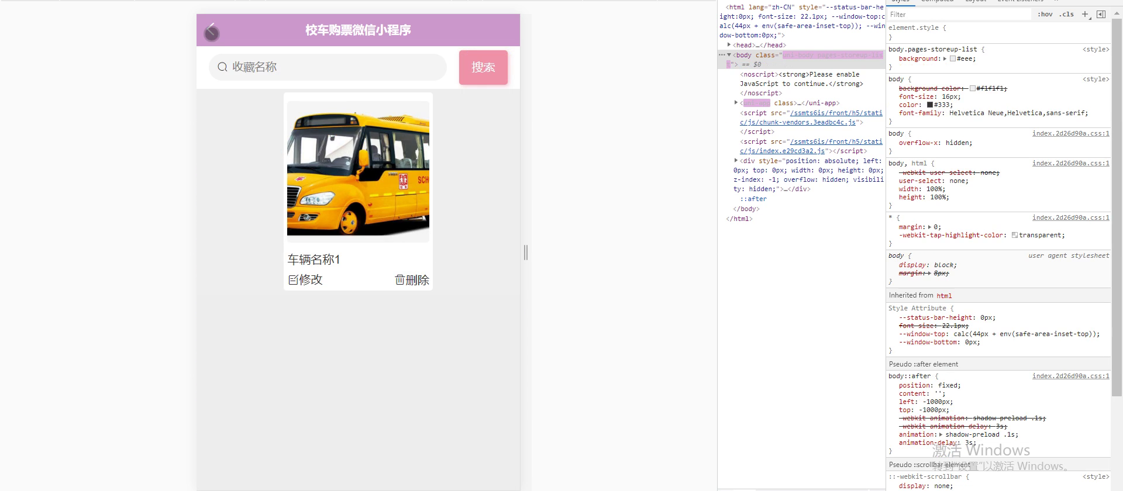Toggle the computed styles sidebar icon

(1101, 15)
